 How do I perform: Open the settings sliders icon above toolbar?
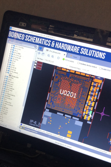41,48
